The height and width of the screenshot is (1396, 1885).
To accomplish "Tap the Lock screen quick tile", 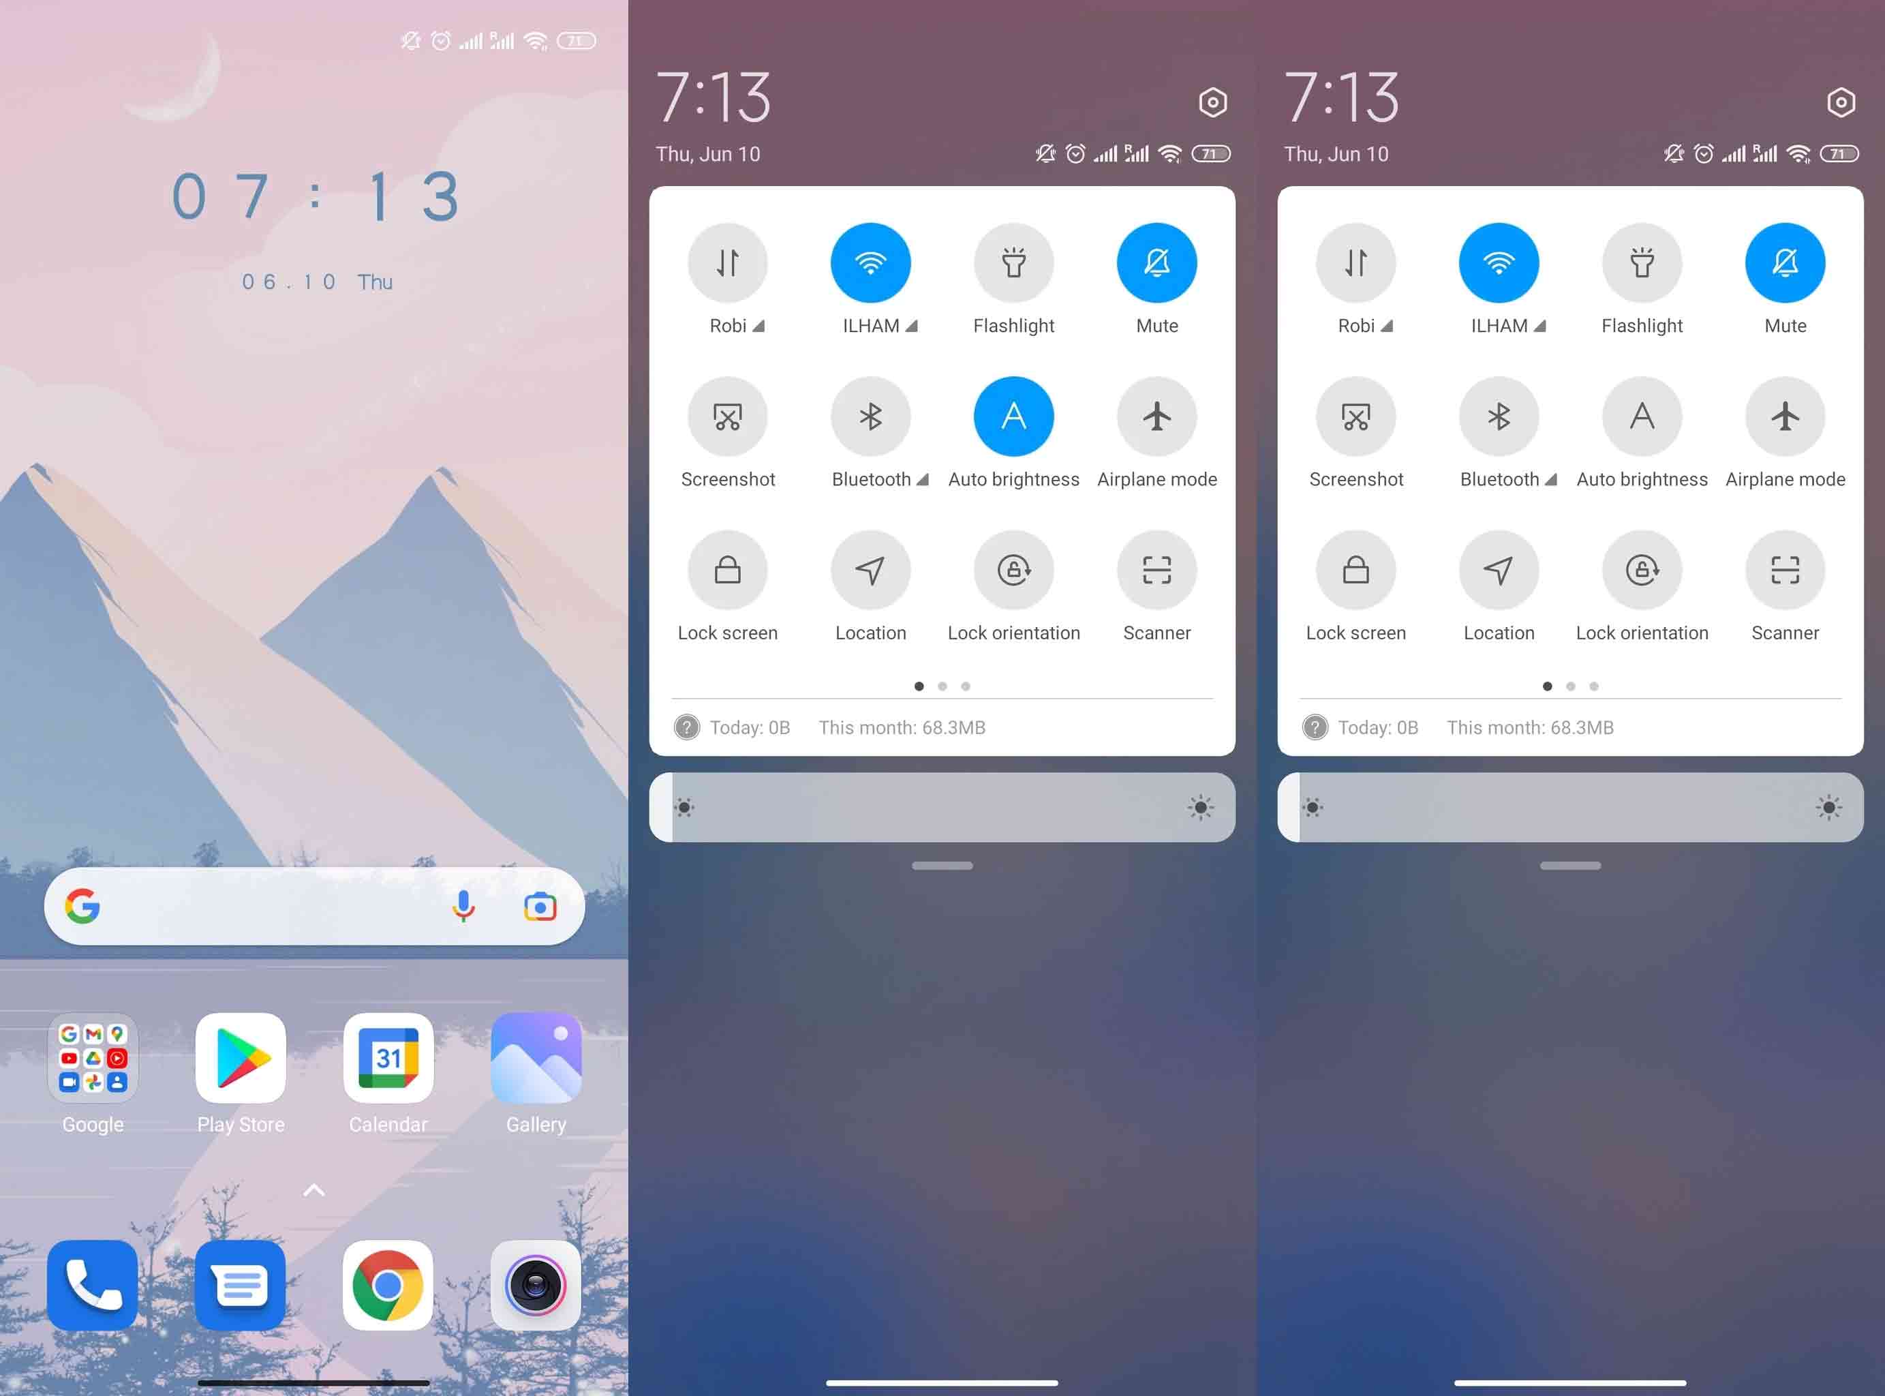I will [727, 569].
